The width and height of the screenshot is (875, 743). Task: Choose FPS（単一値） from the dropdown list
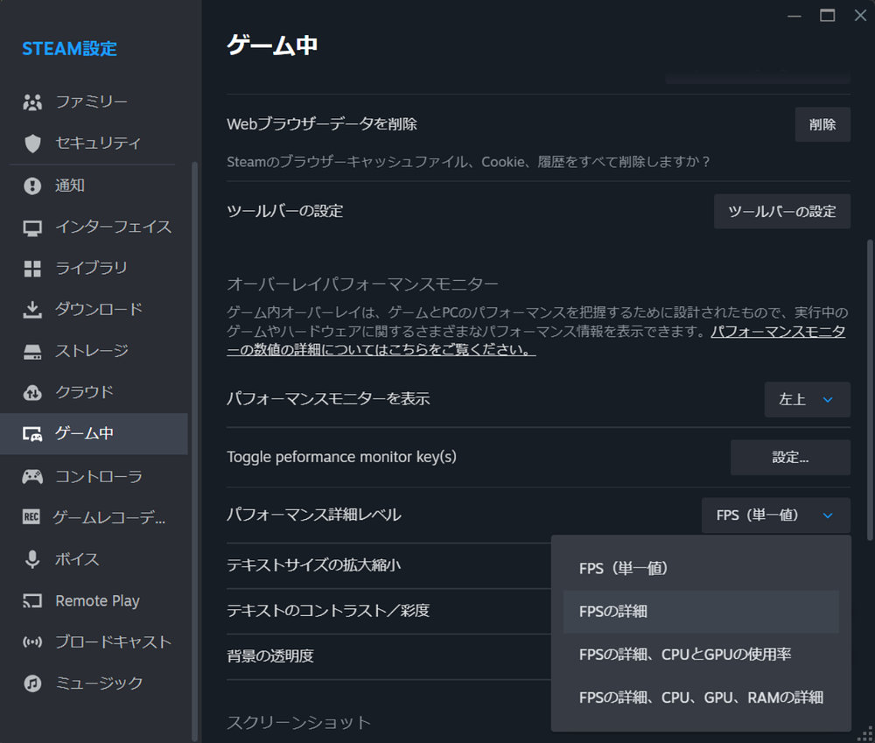click(x=701, y=569)
